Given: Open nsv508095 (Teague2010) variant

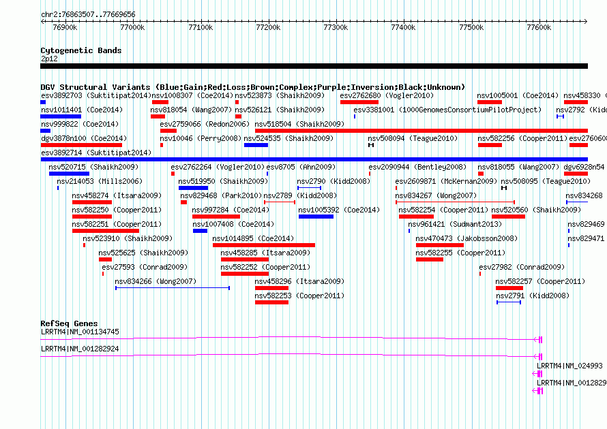Looking at the screenshot, I should click(x=546, y=181).
